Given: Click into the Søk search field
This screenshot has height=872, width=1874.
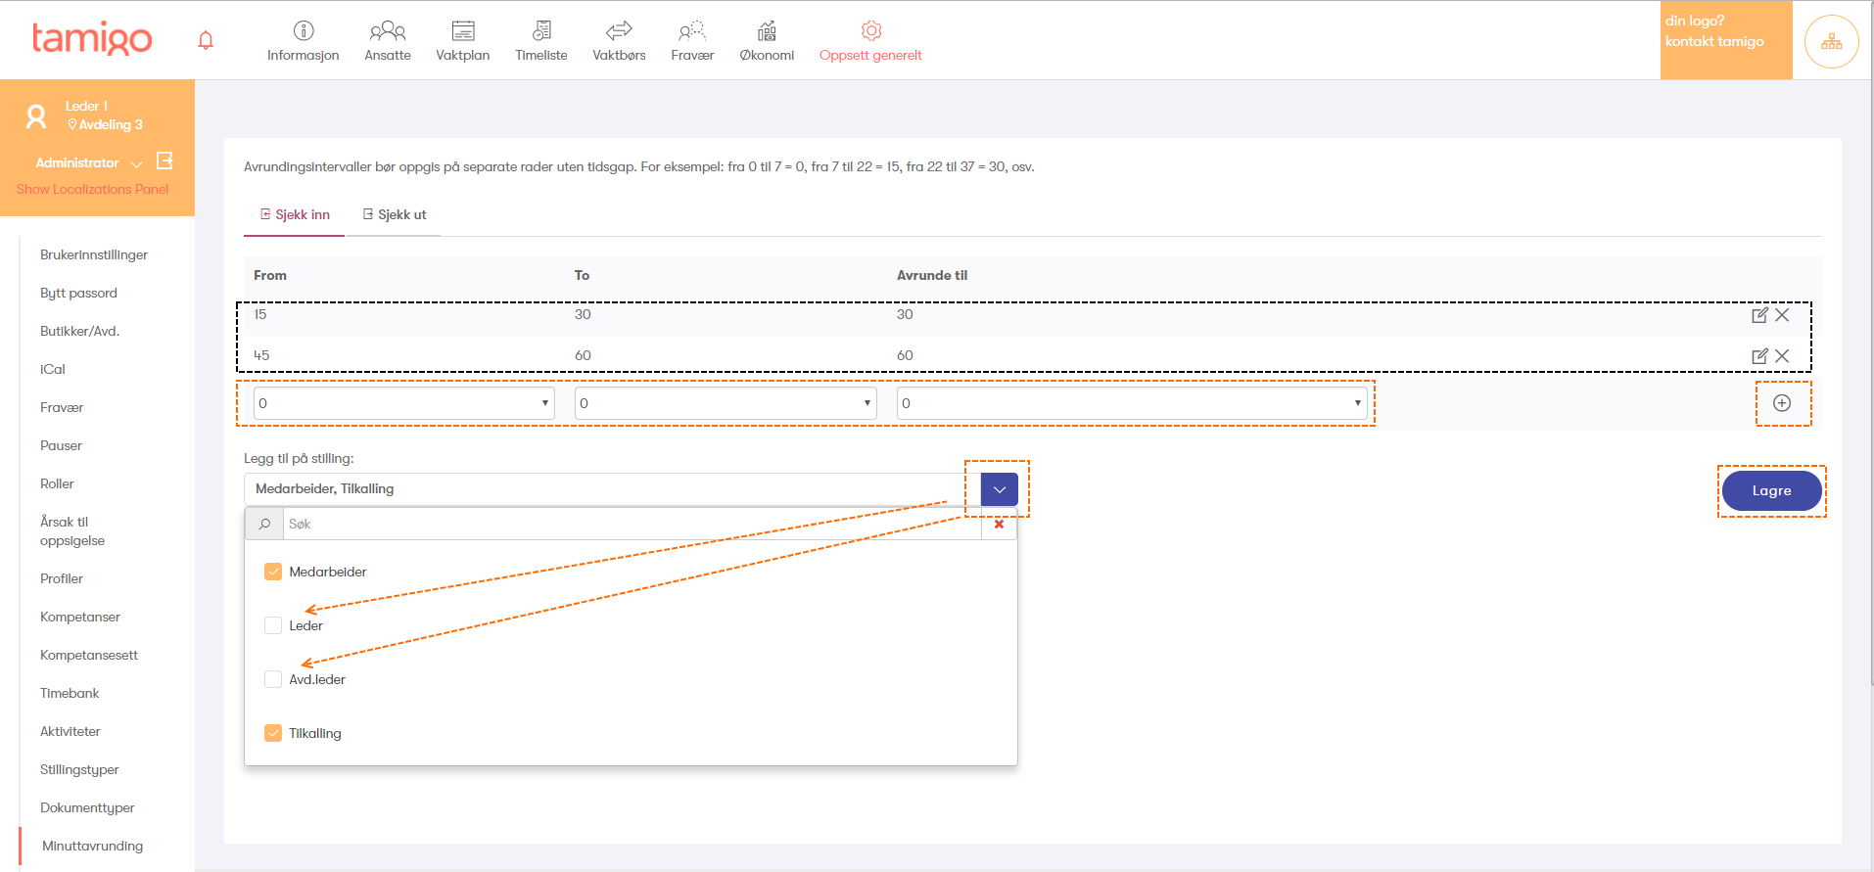Looking at the screenshot, I should coord(632,524).
